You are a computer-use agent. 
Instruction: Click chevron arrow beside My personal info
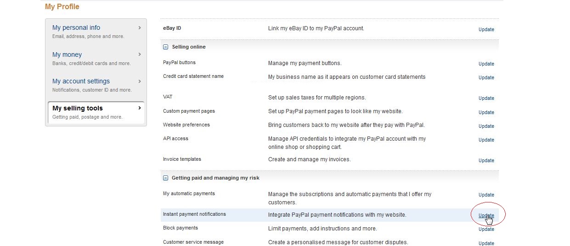click(140, 27)
